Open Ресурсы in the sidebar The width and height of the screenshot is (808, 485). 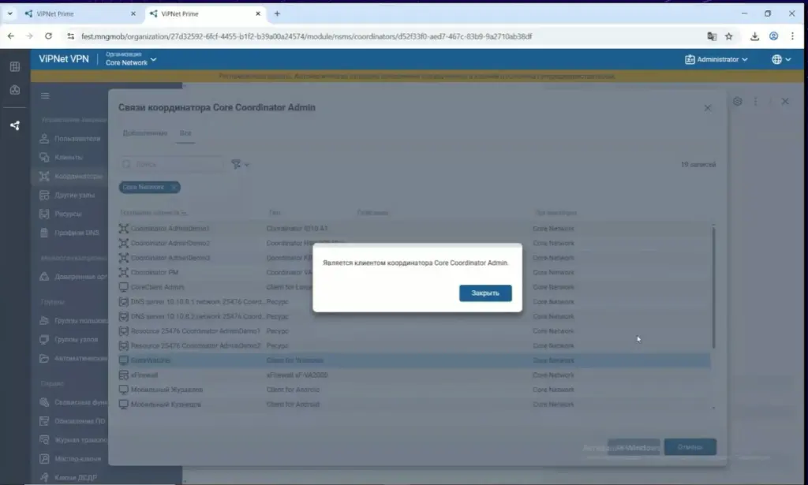[61, 214]
